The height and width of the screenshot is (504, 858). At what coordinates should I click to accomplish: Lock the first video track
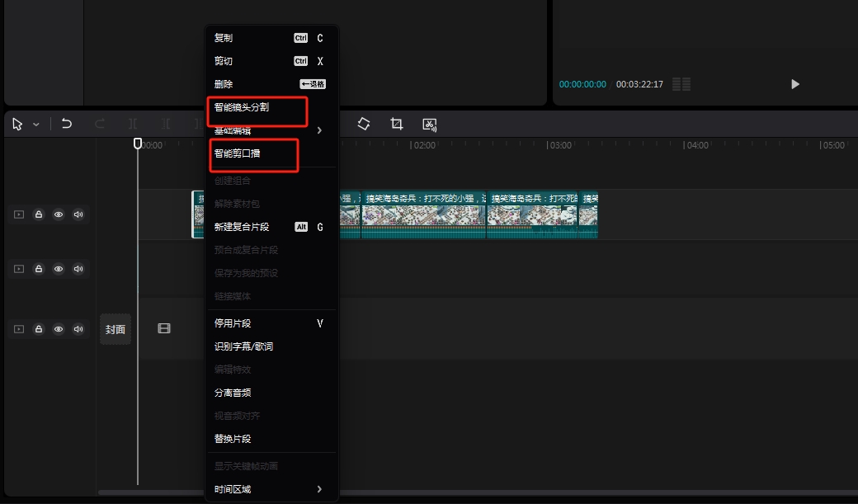(x=39, y=214)
